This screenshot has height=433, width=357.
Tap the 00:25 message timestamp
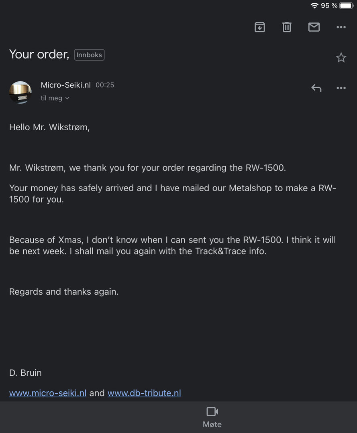[x=105, y=85]
